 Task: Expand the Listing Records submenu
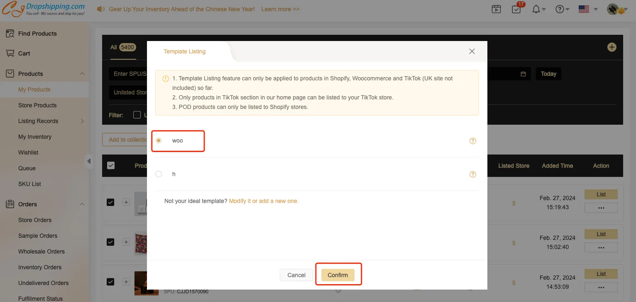click(x=82, y=121)
